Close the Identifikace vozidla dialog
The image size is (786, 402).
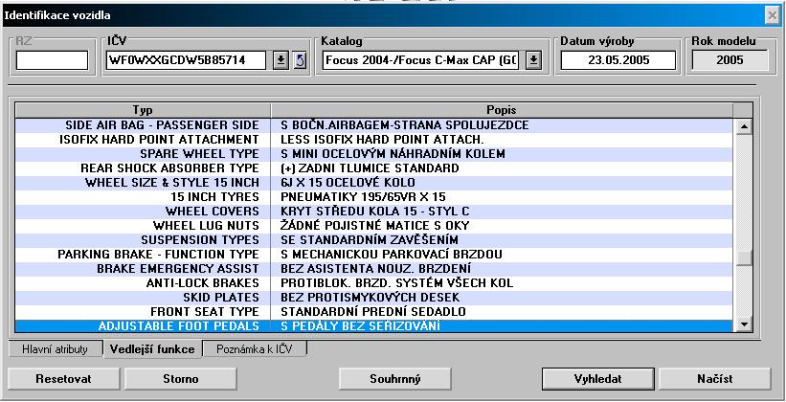click(772, 15)
